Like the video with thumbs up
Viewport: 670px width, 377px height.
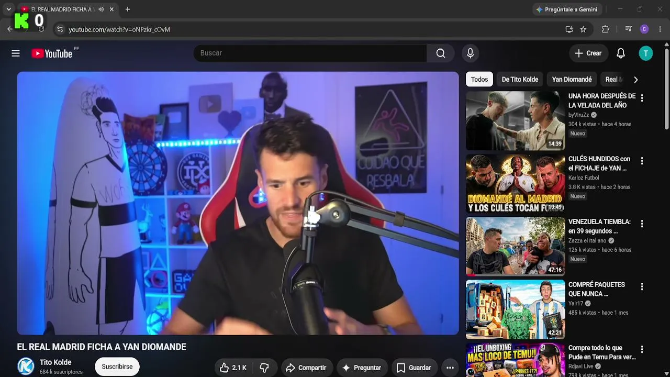(233, 368)
